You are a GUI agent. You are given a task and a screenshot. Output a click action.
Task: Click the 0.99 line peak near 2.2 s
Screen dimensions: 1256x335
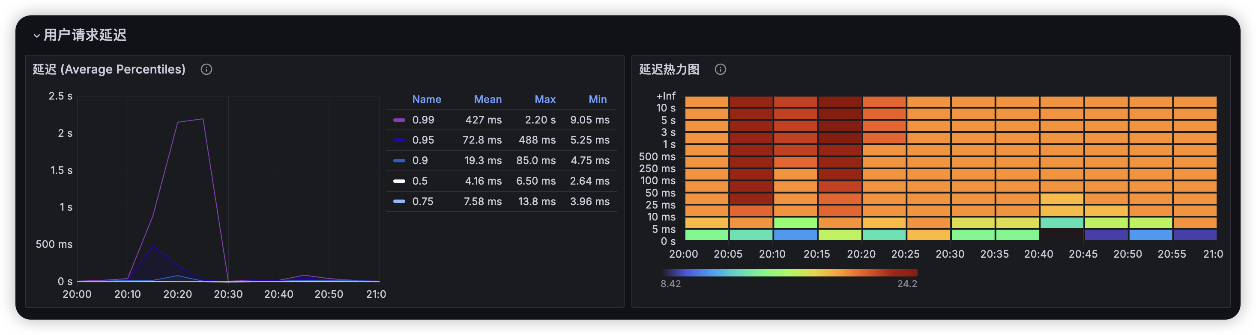tap(202, 119)
